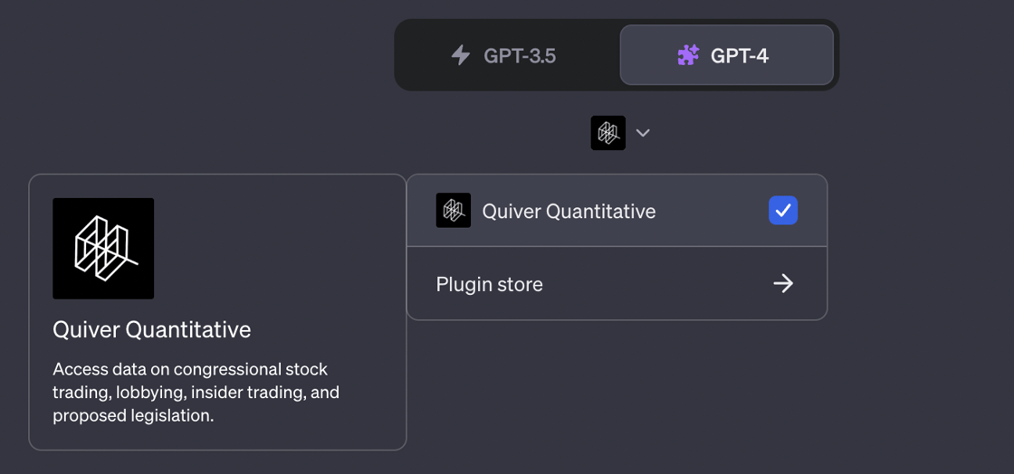The width and height of the screenshot is (1014, 474).
Task: Click the lightning bolt icon on GPT-3.5
Action: click(461, 55)
